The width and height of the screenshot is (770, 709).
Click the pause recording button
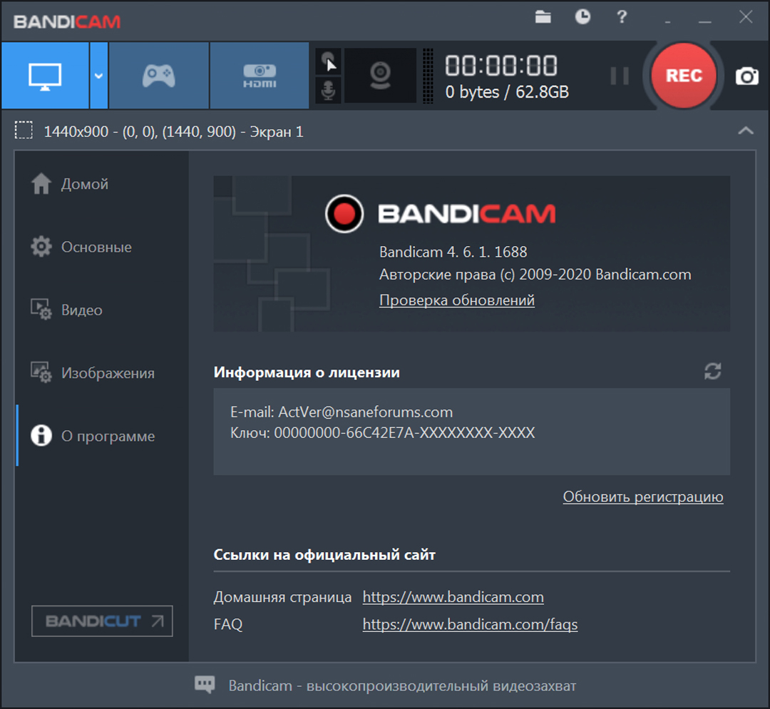tap(620, 76)
